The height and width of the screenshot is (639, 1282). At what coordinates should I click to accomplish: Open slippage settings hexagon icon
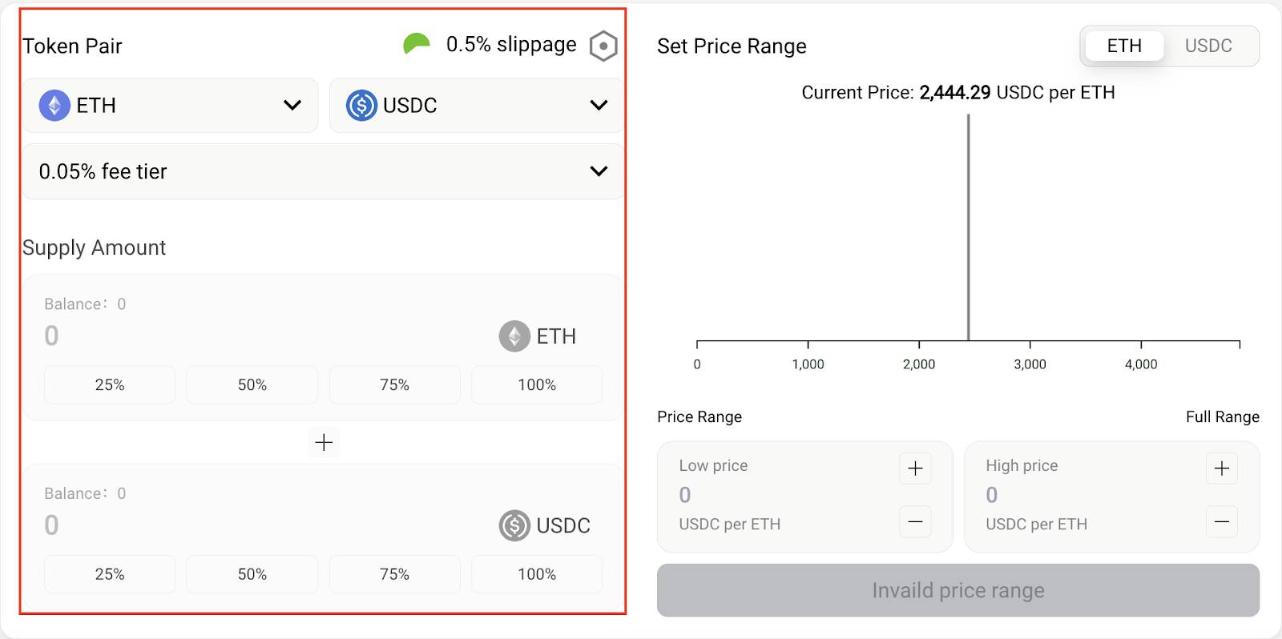pyautogui.click(x=603, y=46)
